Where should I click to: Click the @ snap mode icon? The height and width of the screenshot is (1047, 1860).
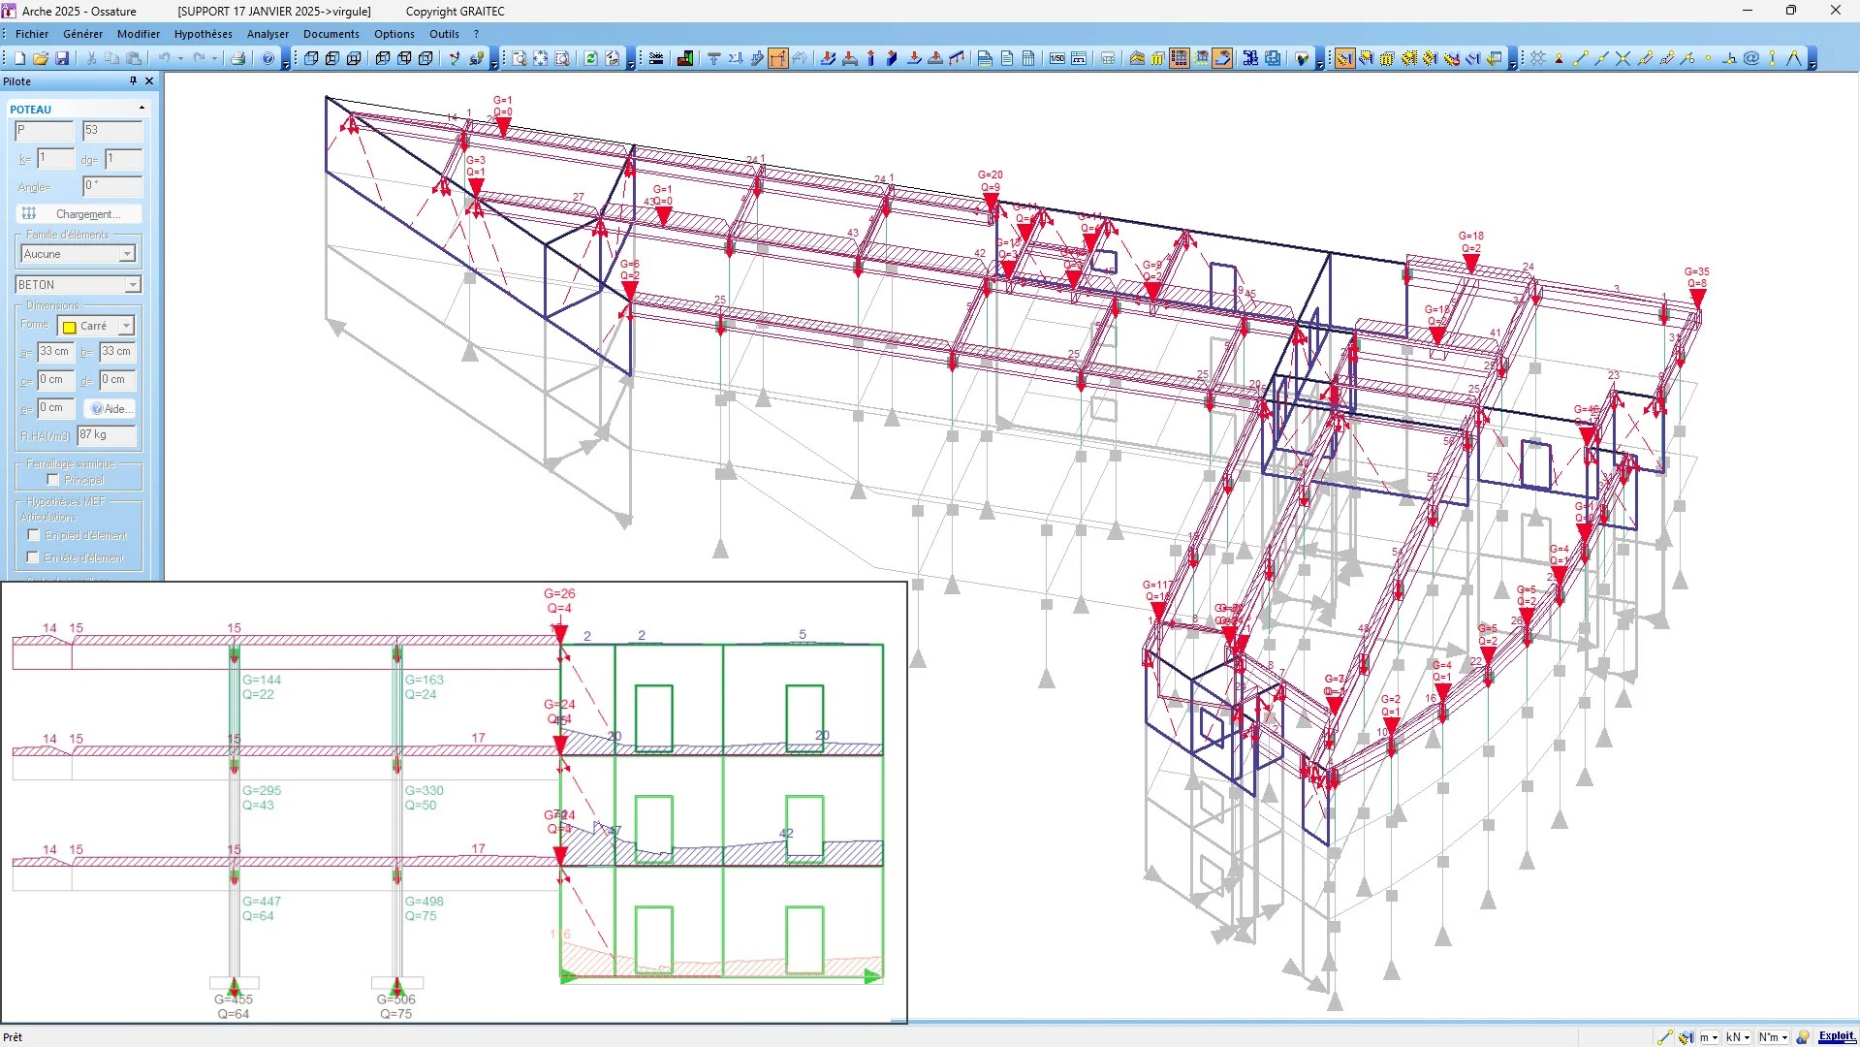[x=1751, y=59]
